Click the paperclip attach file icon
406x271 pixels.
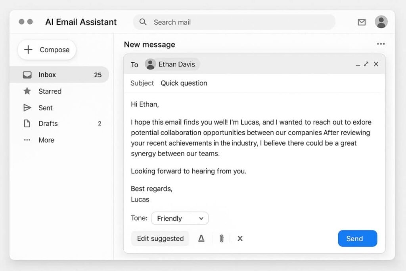(x=222, y=238)
